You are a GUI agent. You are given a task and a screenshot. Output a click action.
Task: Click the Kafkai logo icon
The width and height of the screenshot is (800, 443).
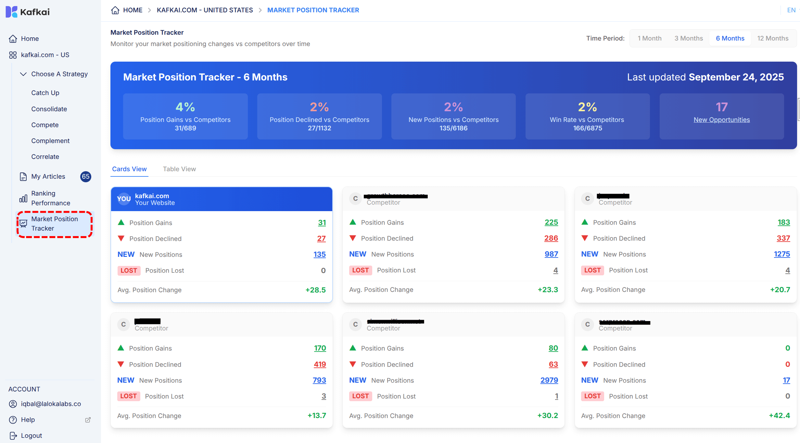(11, 12)
